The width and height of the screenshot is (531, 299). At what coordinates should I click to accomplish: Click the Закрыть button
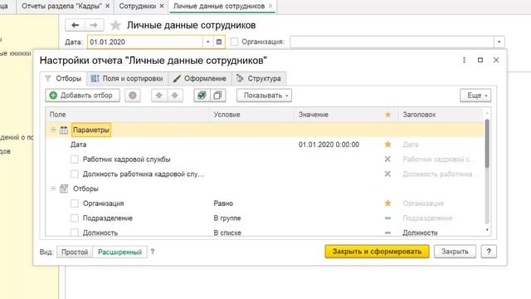(x=455, y=252)
